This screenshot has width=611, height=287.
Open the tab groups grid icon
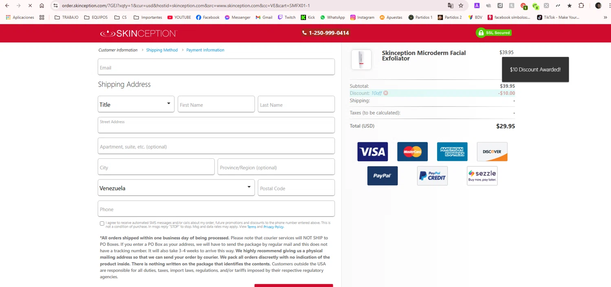click(x=42, y=18)
